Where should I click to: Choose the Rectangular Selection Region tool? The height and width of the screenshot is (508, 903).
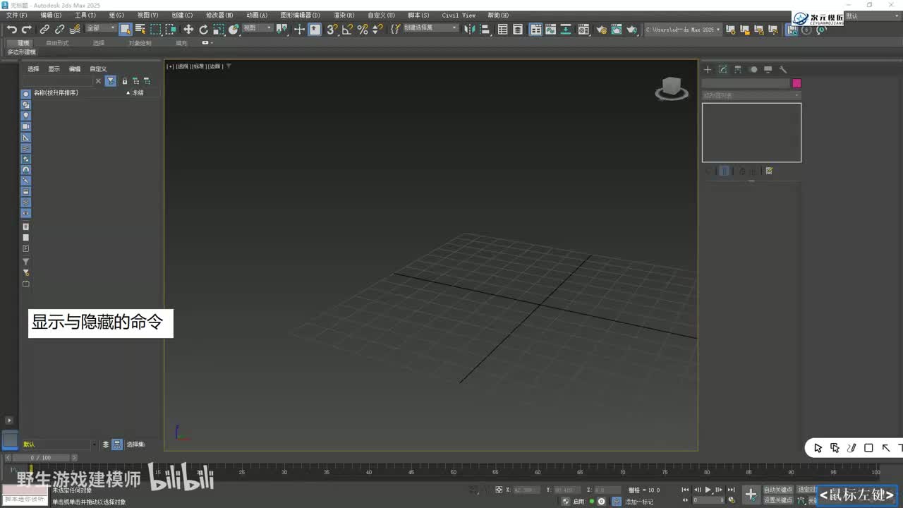[155, 29]
